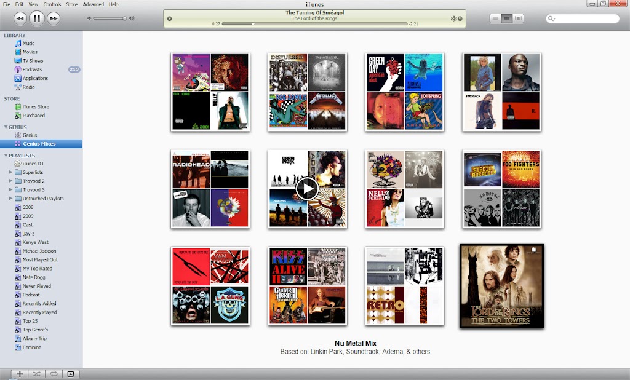Click the Genius atom icon in display

453,18
